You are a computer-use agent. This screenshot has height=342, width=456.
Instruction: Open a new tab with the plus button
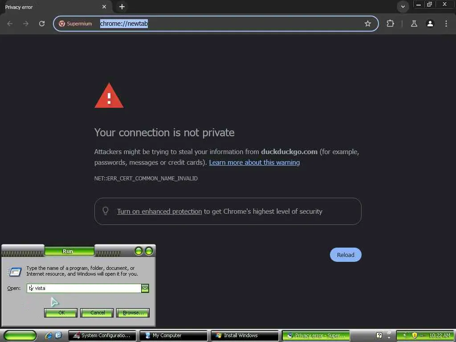pos(122,7)
